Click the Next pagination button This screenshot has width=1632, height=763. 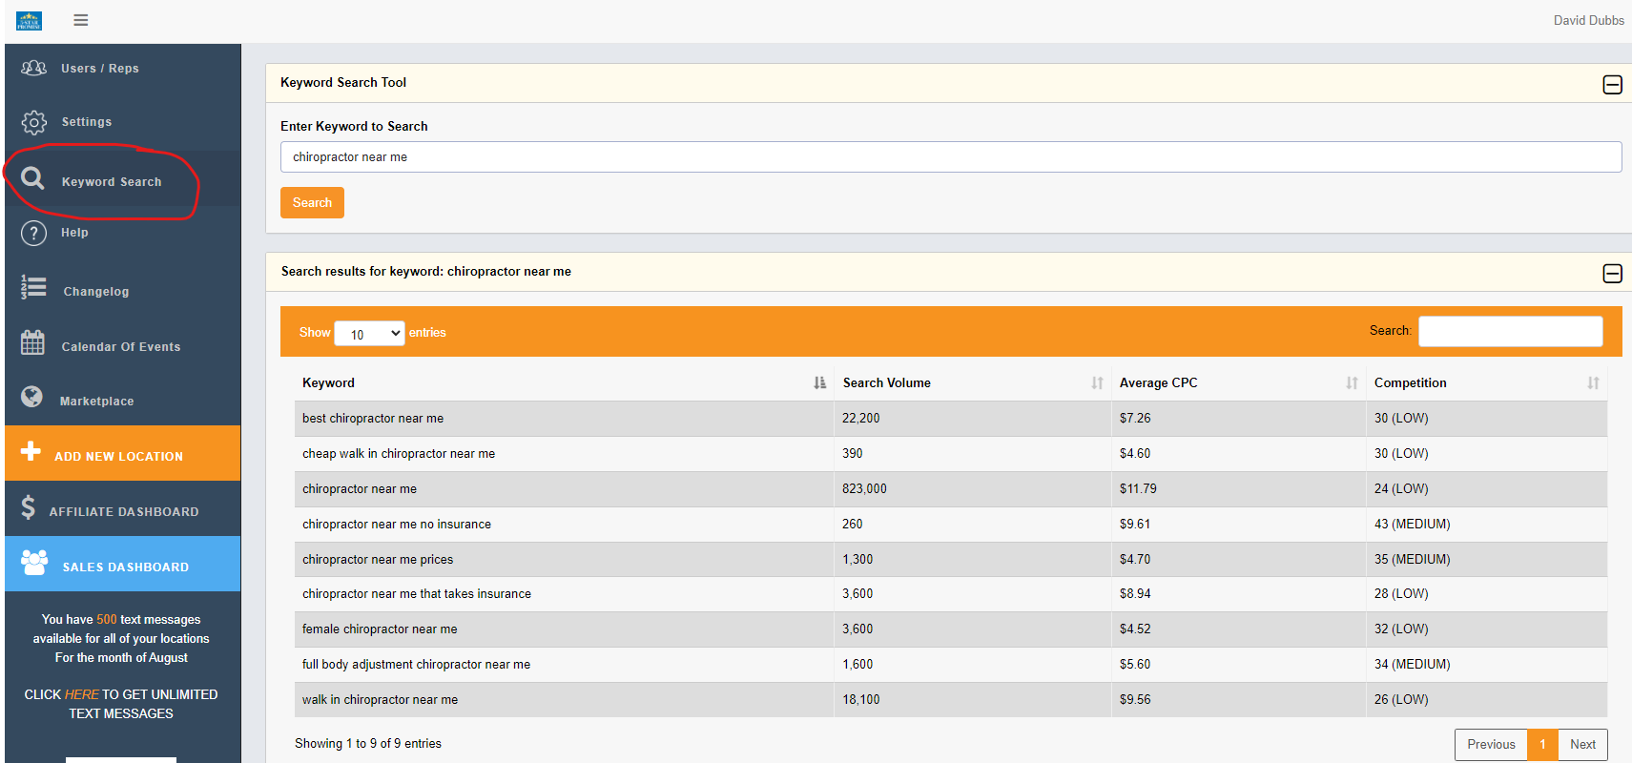tap(1582, 745)
